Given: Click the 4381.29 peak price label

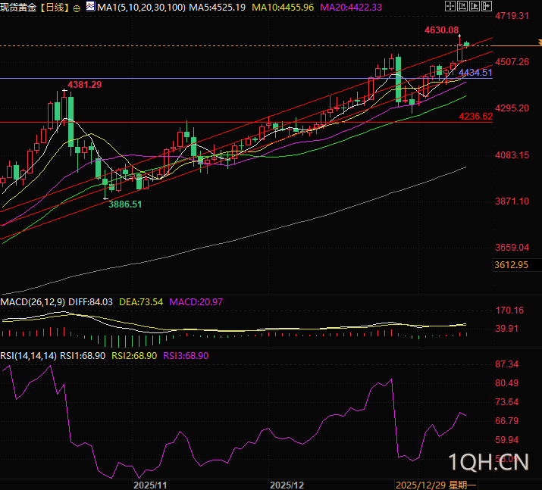Looking at the screenshot, I should 85,85.
